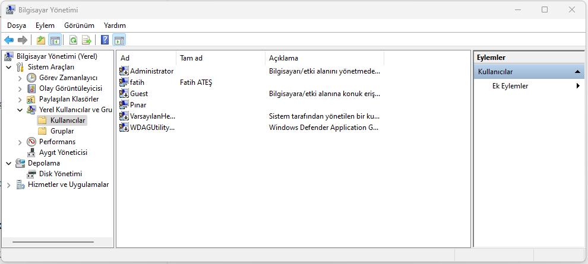The height and width of the screenshot is (264, 588).
Task: Click 'Windows Defender Application G...' description
Action: [x=324, y=128]
